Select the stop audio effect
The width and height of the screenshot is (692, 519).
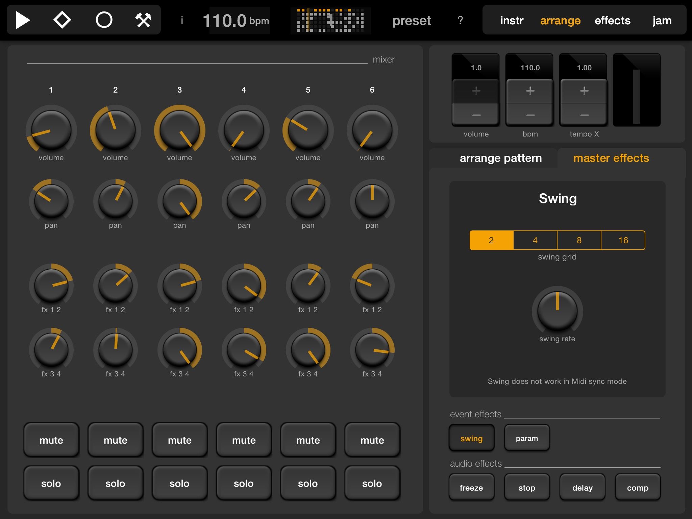(x=527, y=488)
